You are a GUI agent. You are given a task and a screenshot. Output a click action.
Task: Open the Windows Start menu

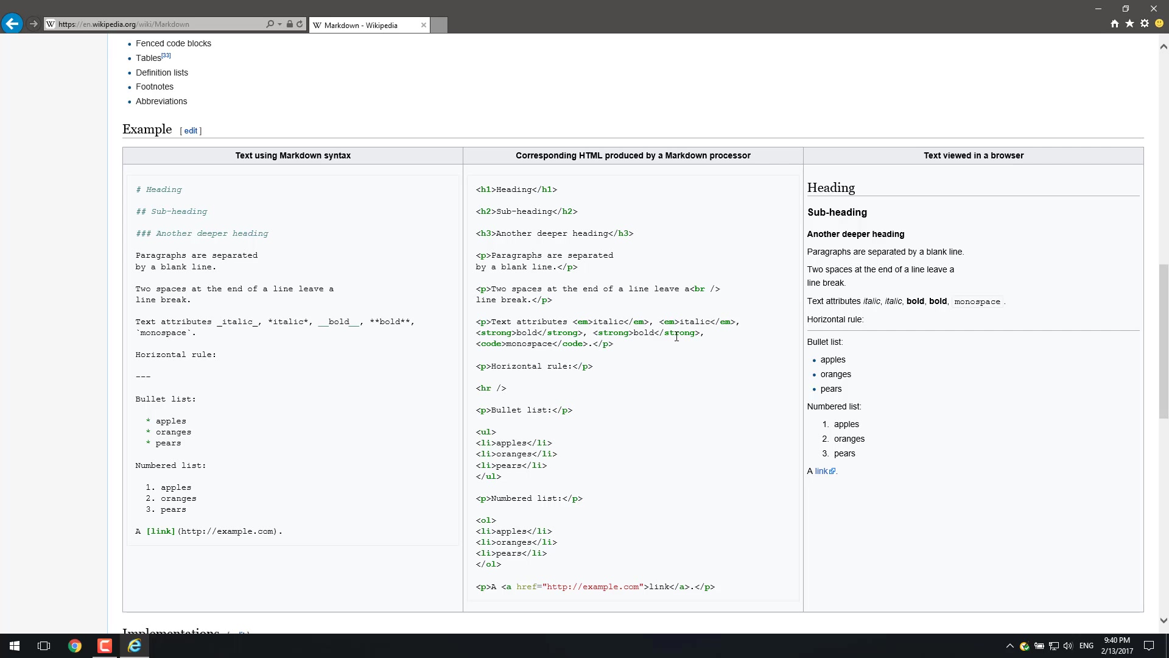[15, 646]
